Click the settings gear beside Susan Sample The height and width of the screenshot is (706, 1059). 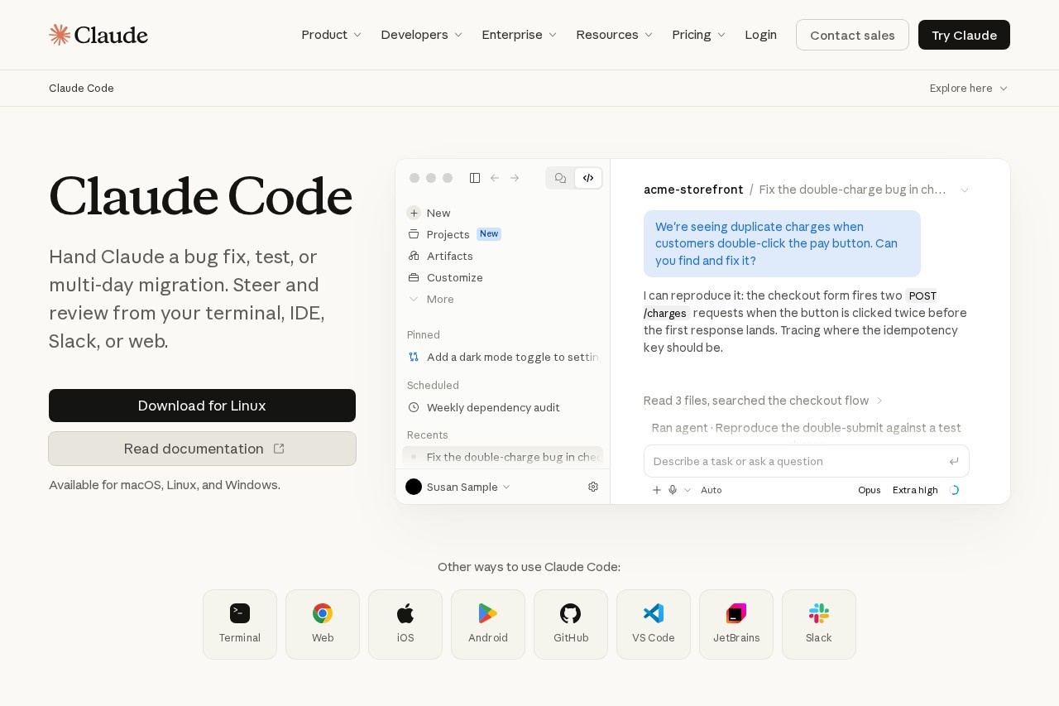(x=593, y=487)
